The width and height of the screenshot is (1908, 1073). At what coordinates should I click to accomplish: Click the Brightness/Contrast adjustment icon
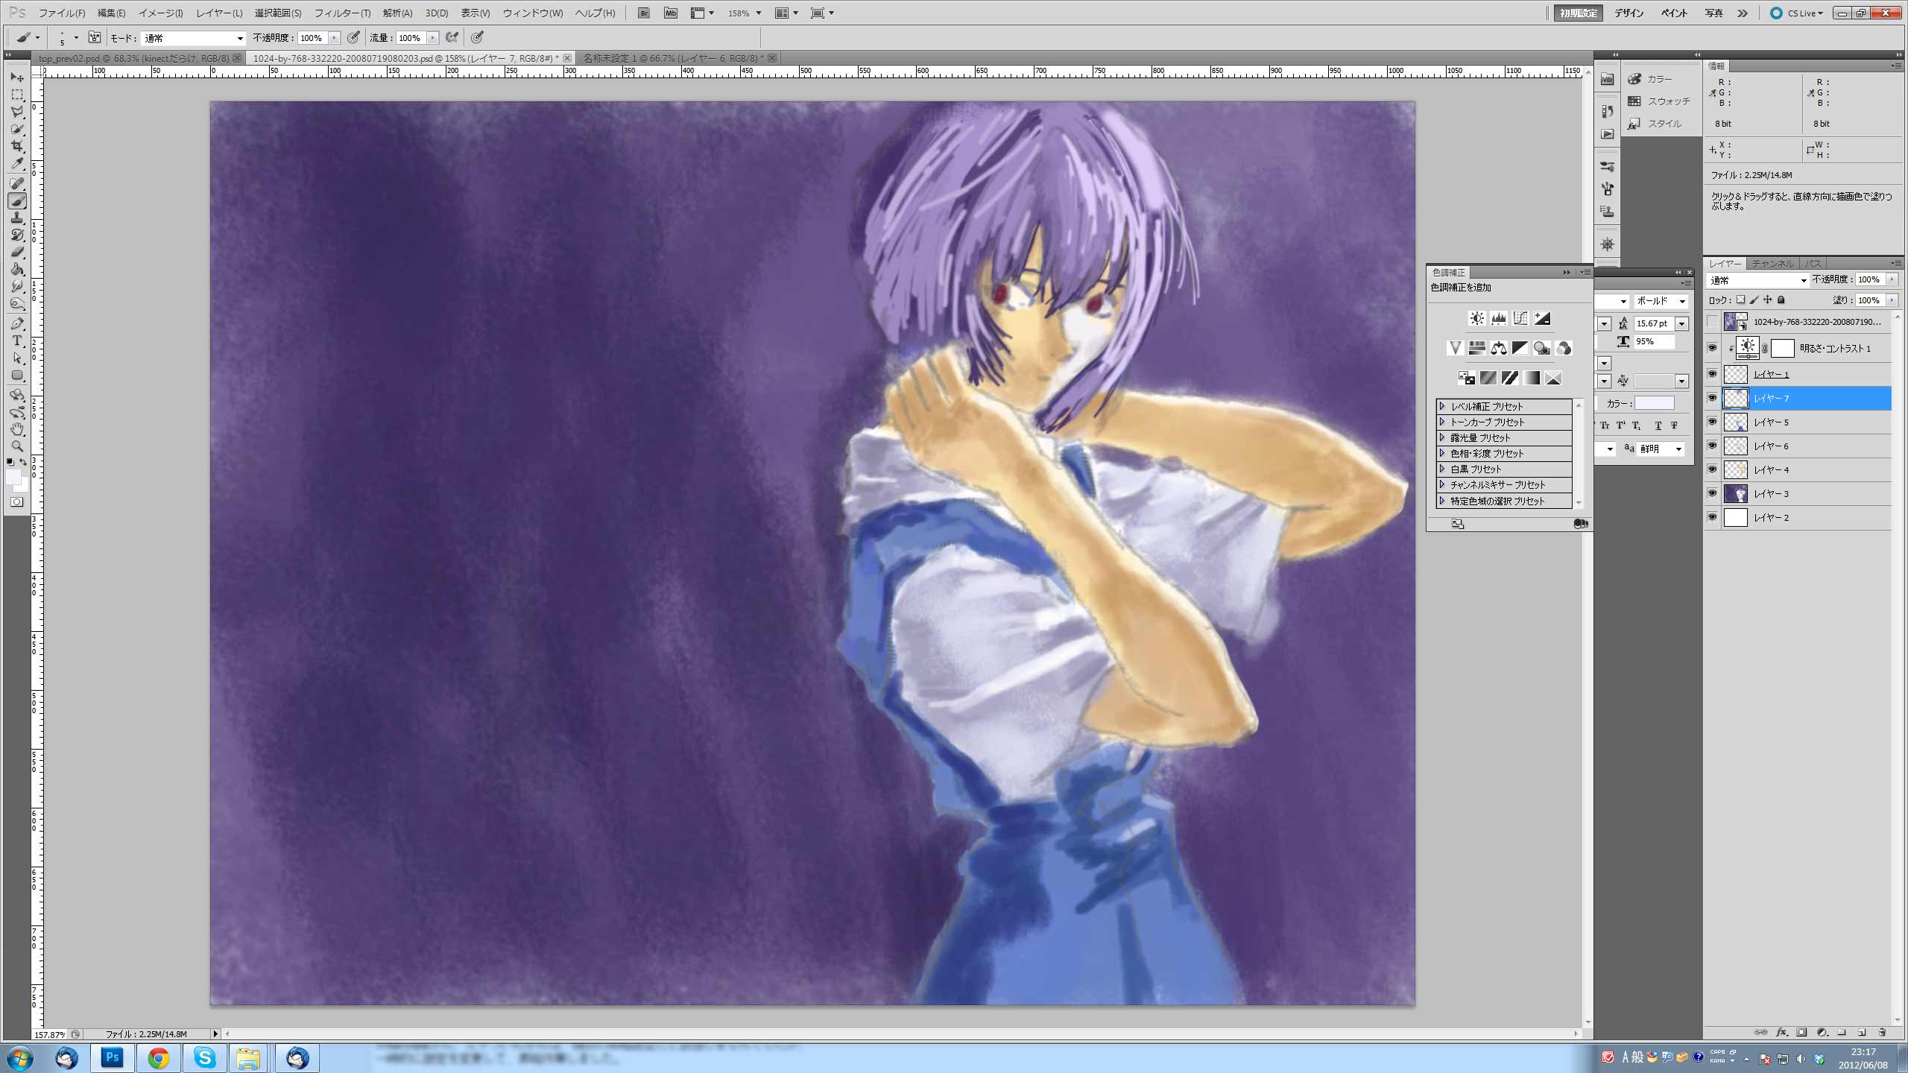point(1476,319)
